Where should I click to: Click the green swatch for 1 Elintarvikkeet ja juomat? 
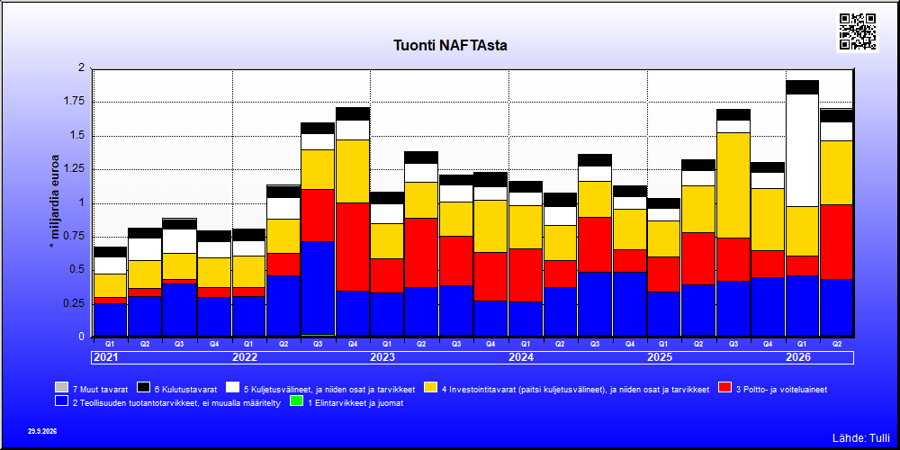[296, 402]
